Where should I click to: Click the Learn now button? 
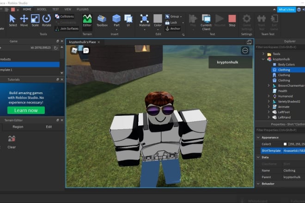coord(26,110)
